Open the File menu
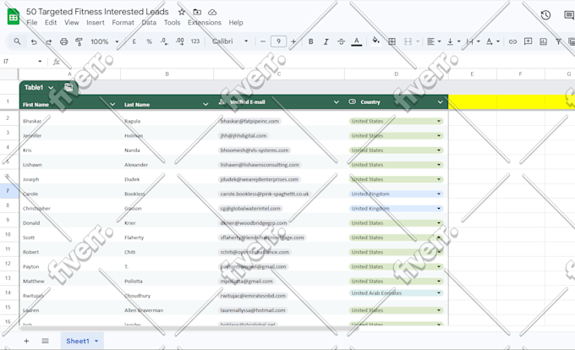 click(32, 23)
